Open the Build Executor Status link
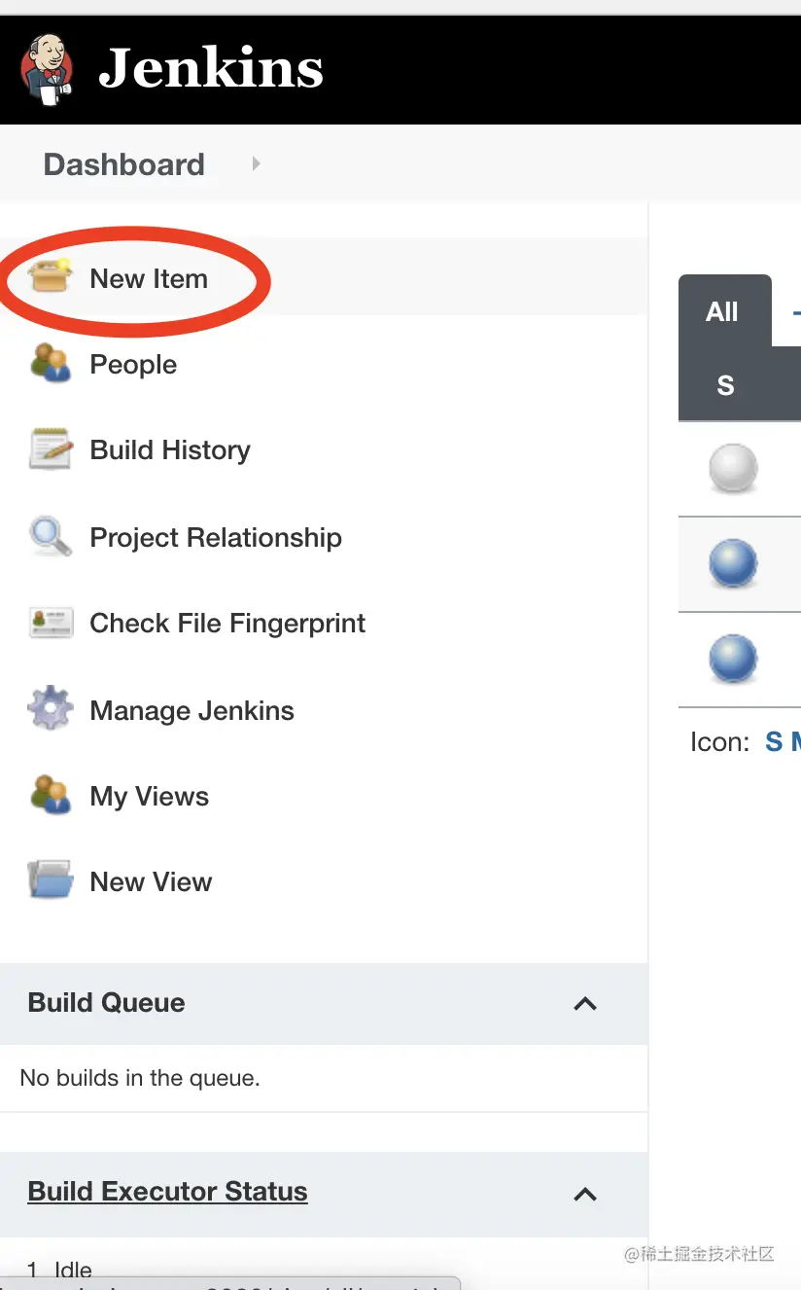 (x=167, y=1192)
